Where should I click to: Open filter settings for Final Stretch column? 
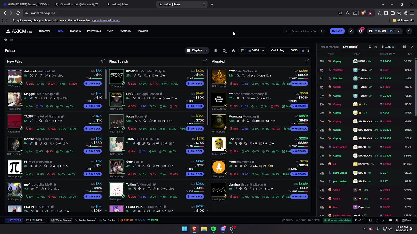click(x=204, y=61)
